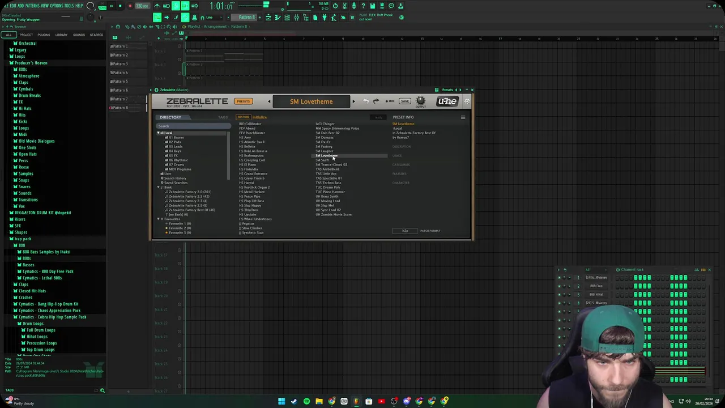Open the Zebralette PRESETS browser button
725x408 pixels.
point(243,101)
